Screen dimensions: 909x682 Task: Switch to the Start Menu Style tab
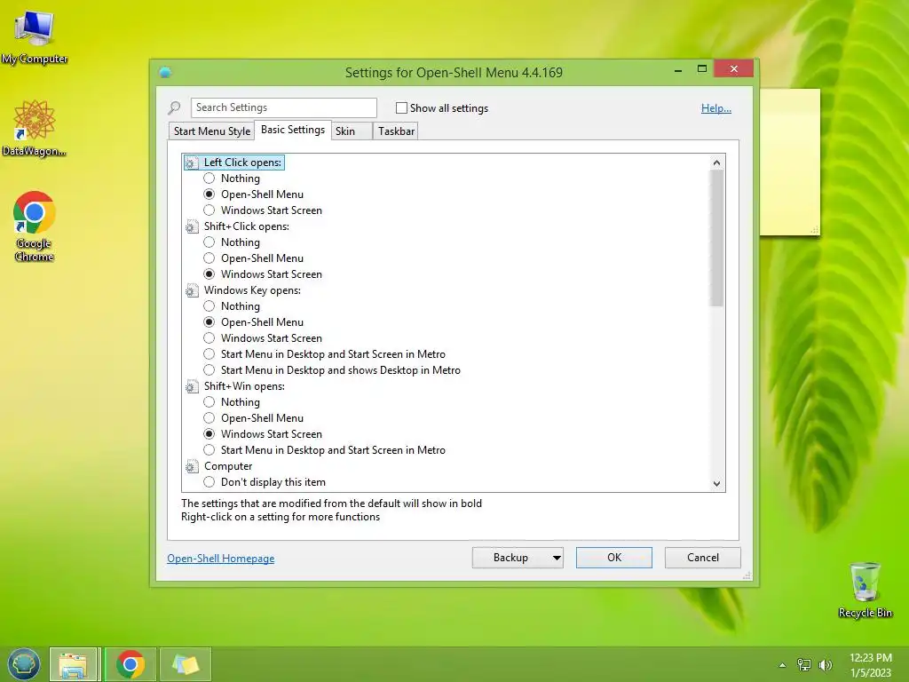pyautogui.click(x=212, y=131)
